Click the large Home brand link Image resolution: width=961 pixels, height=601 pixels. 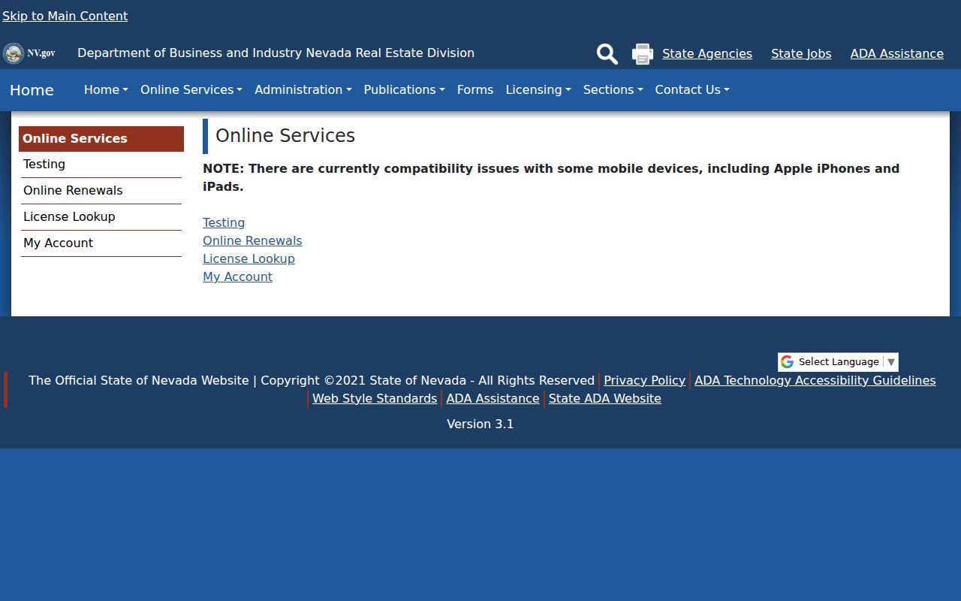32,90
